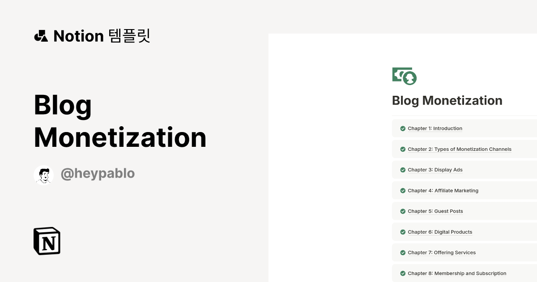Screen dimensions: 537x282
Task: Click the Notion templates shapes logo icon
Action: (x=41, y=36)
